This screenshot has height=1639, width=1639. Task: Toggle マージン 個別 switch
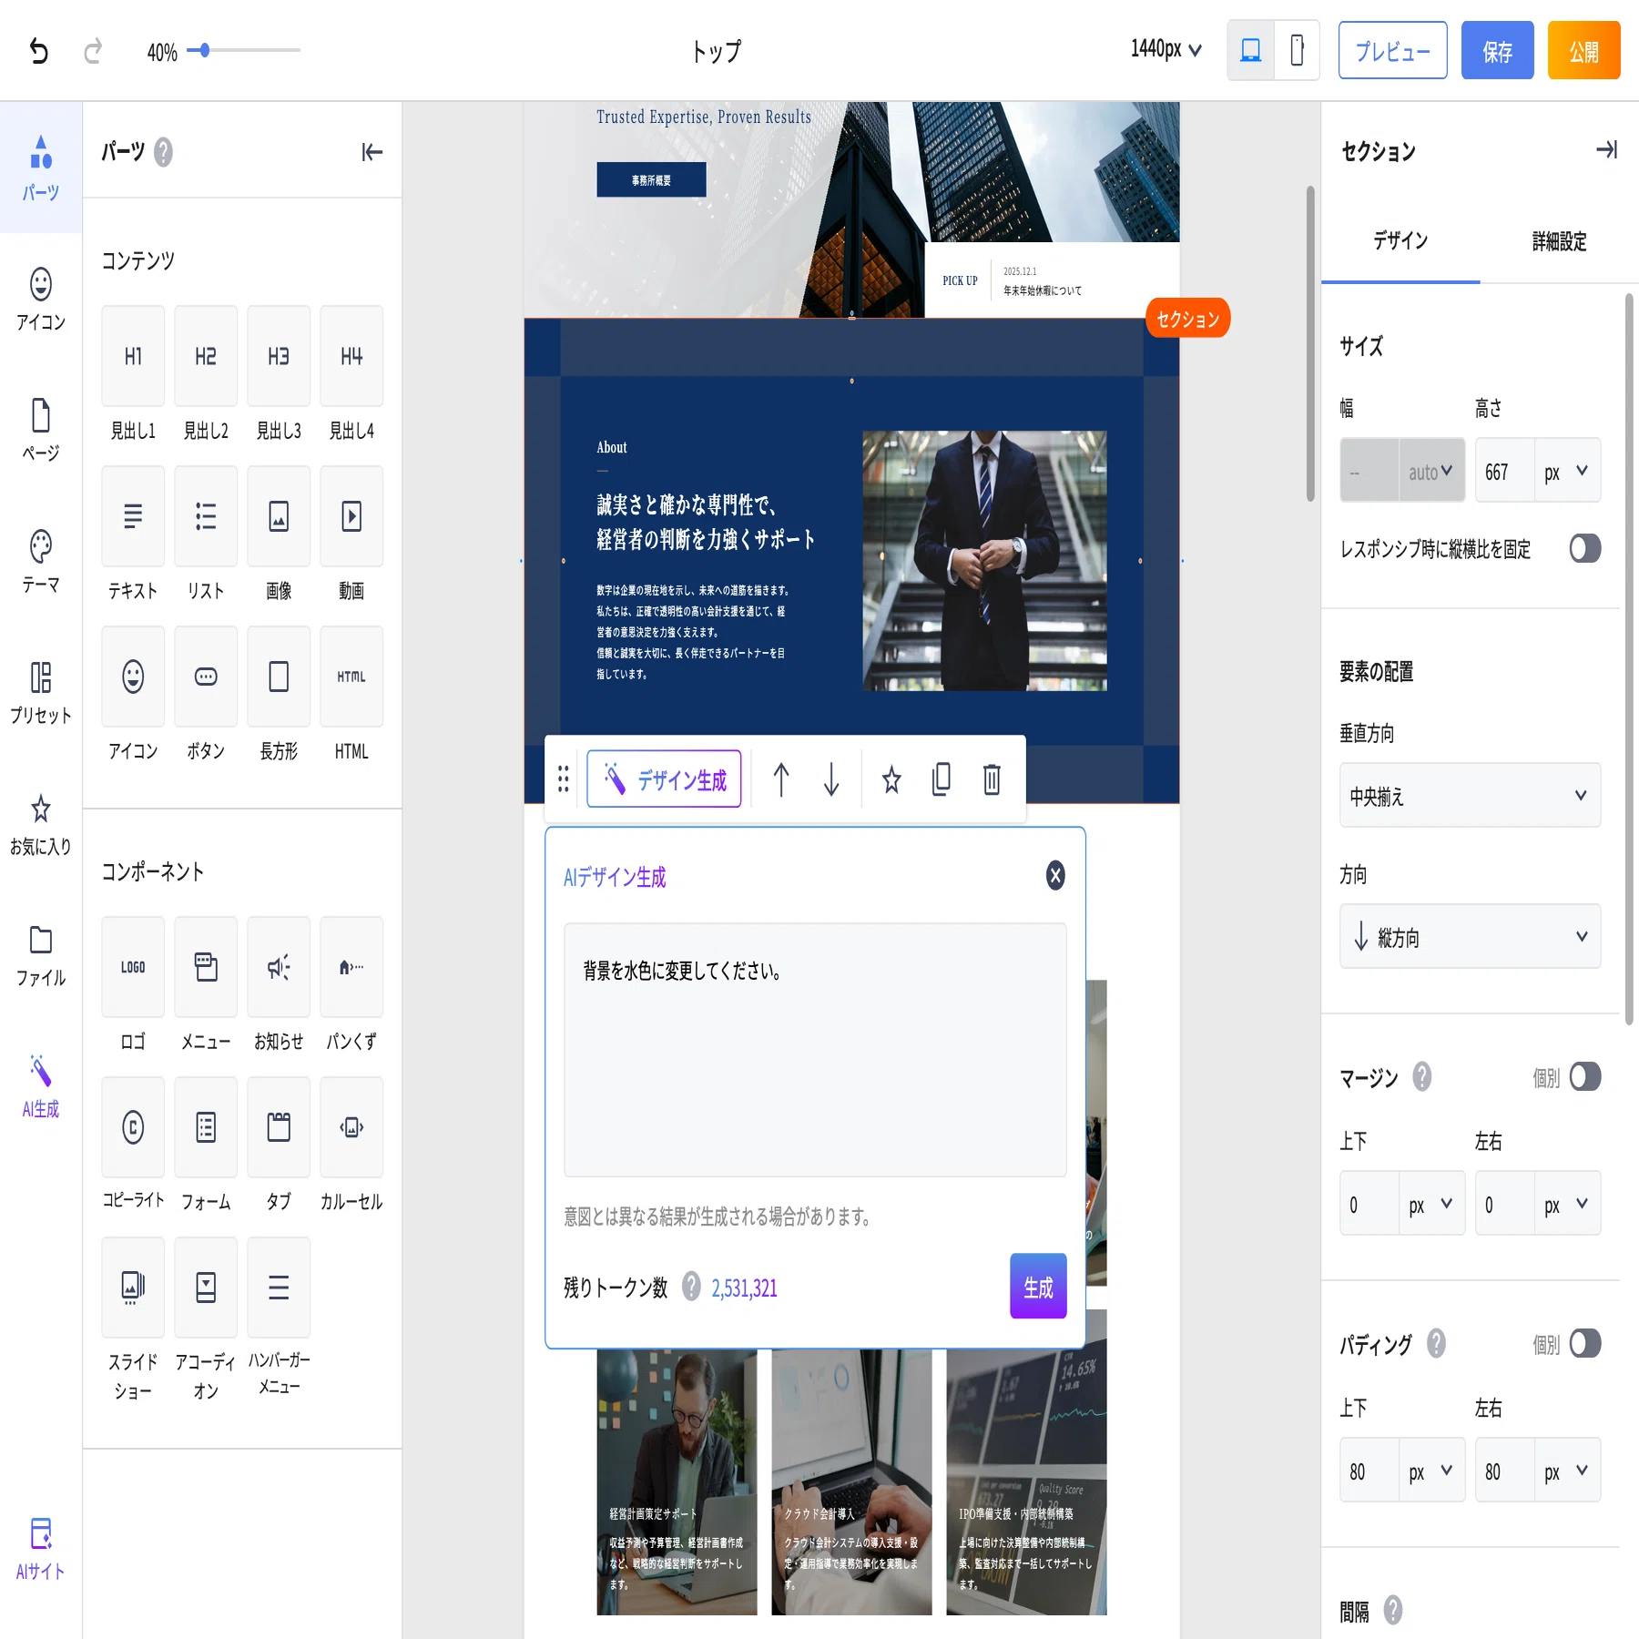click(x=1584, y=1077)
